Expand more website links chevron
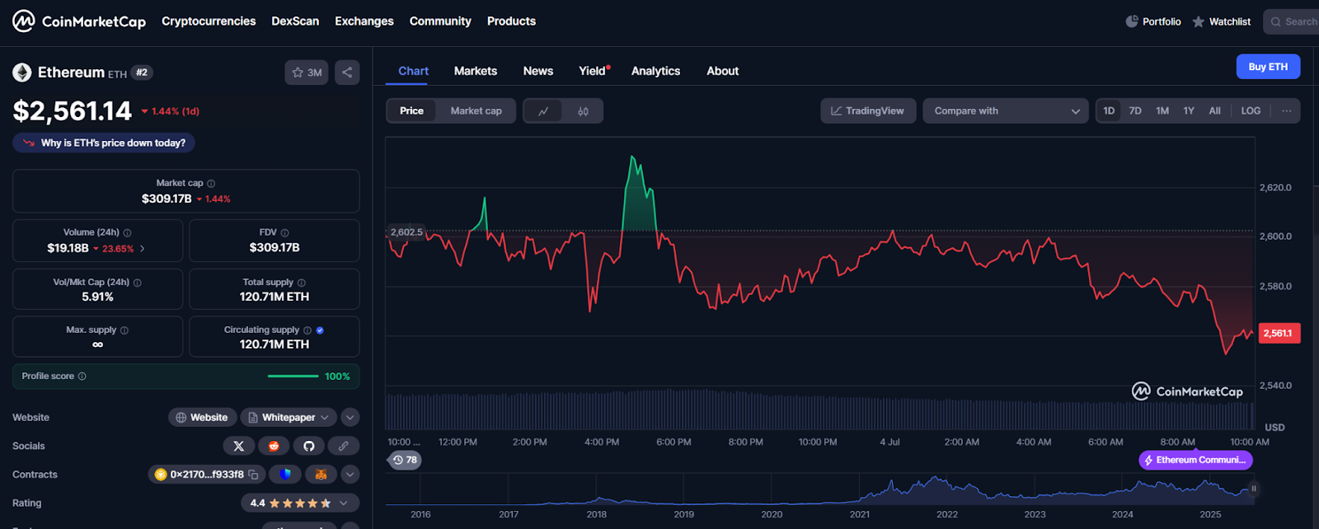This screenshot has width=1319, height=529. [x=350, y=418]
